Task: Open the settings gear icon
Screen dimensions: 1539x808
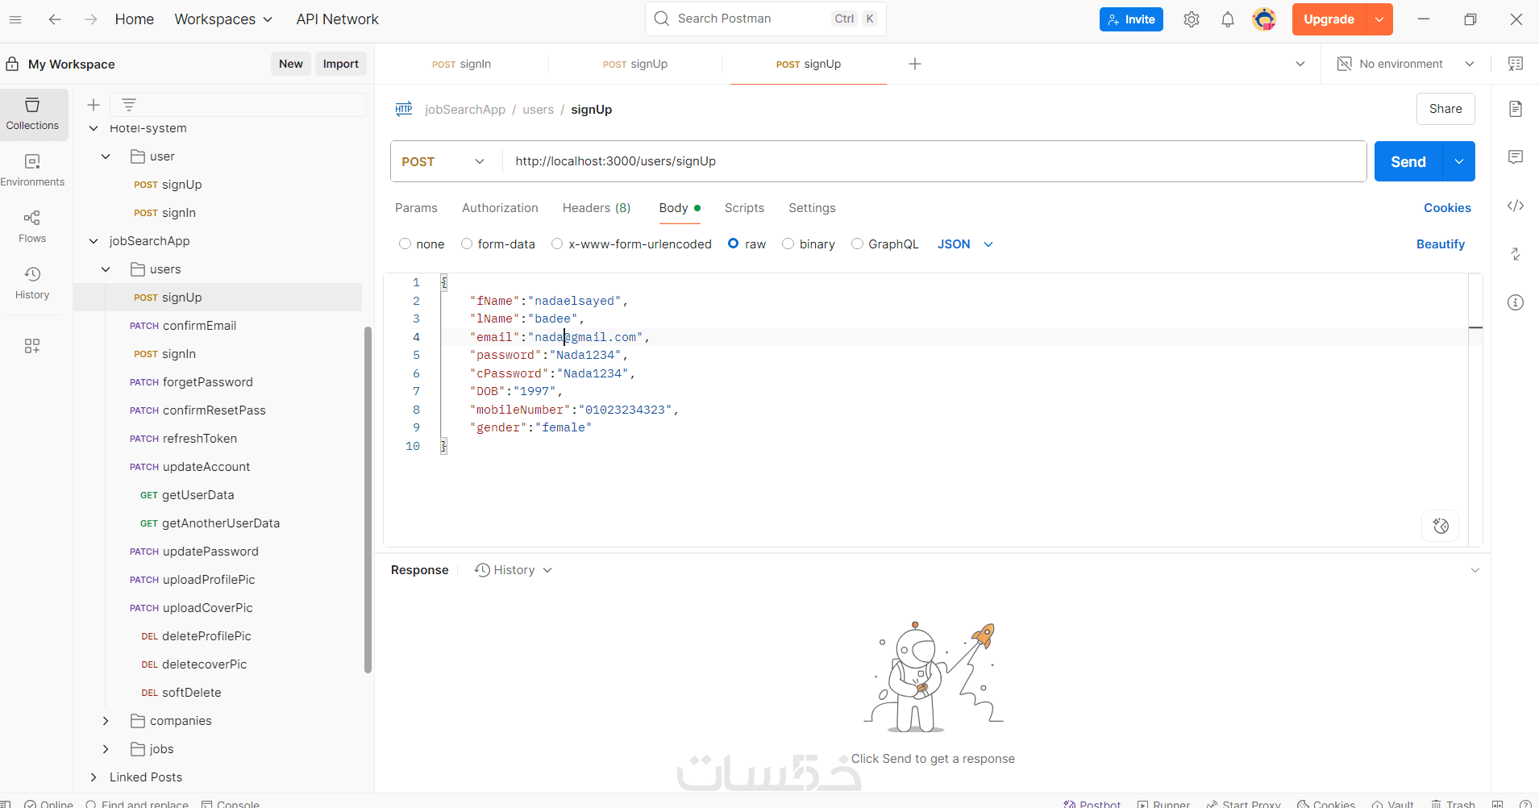Action: coord(1192,19)
